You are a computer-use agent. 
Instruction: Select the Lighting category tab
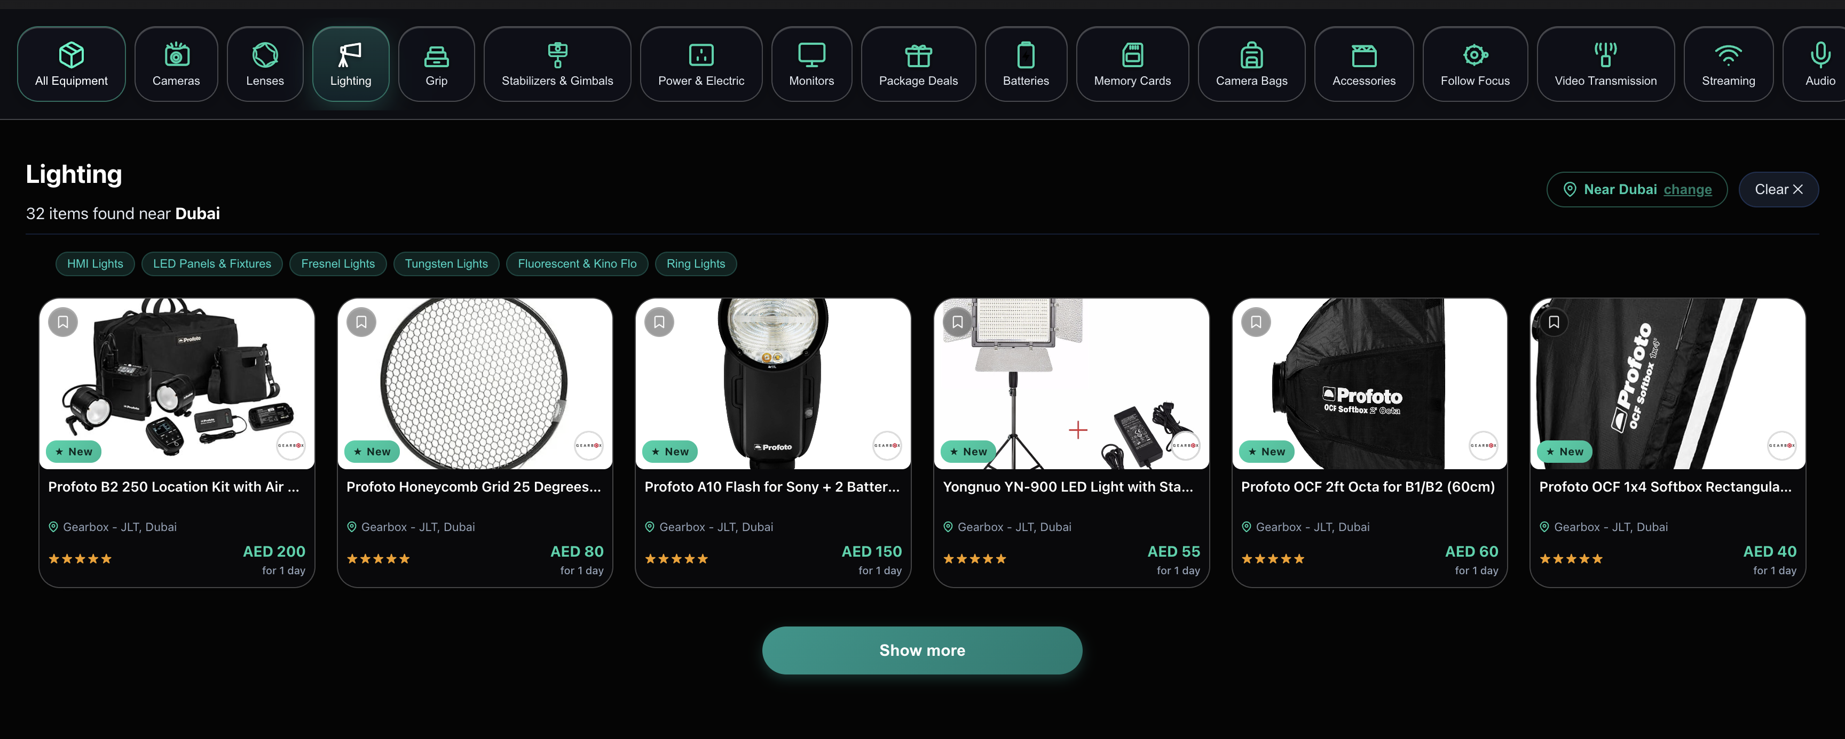click(x=351, y=65)
